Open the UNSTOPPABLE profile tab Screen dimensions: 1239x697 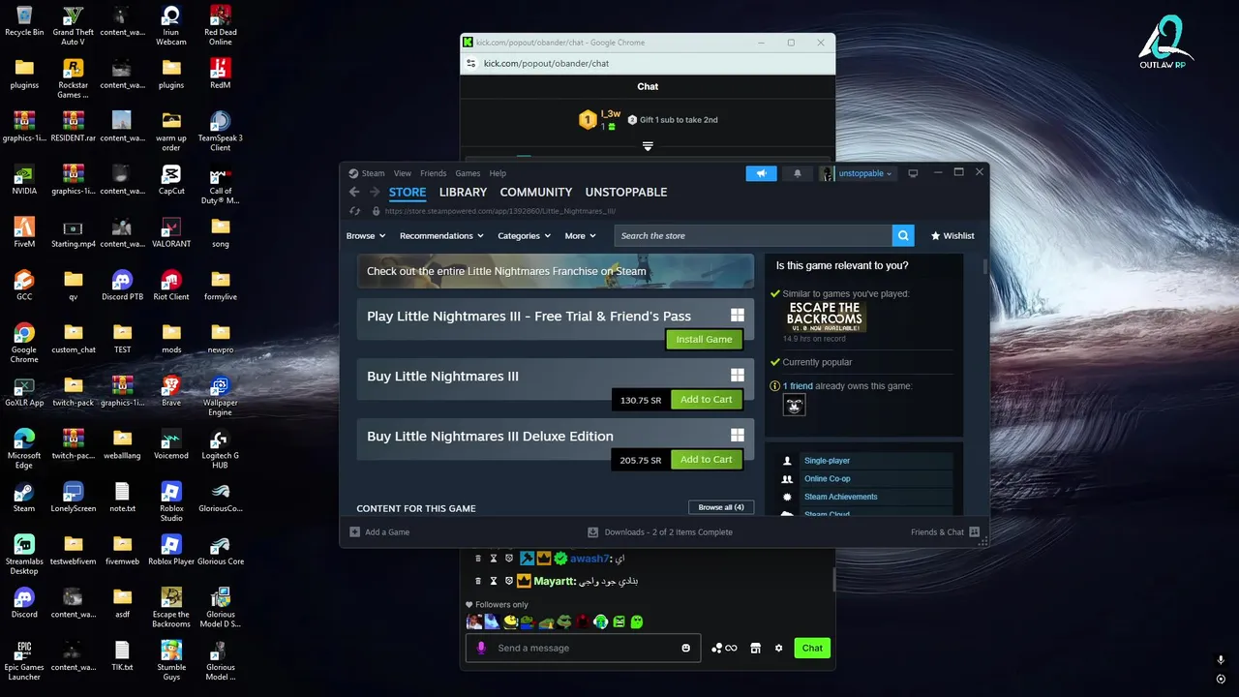pyautogui.click(x=626, y=193)
